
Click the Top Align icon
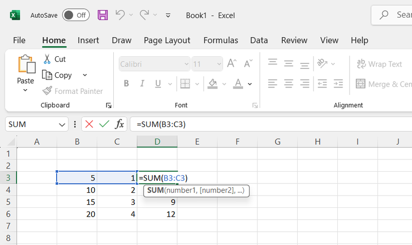pyautogui.click(x=273, y=63)
